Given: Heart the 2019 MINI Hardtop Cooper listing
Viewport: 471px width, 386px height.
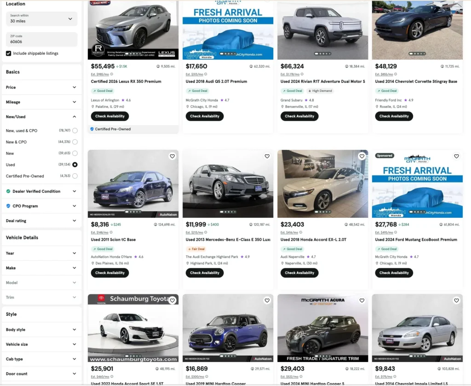Looking at the screenshot, I should (x=267, y=301).
